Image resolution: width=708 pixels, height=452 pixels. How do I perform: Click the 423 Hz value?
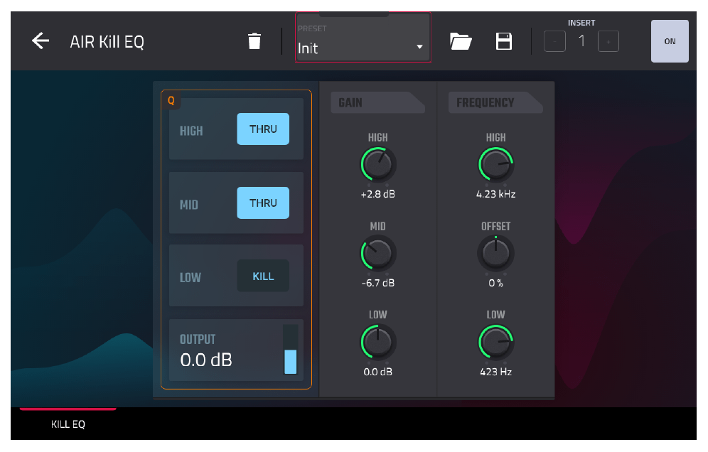tap(495, 372)
